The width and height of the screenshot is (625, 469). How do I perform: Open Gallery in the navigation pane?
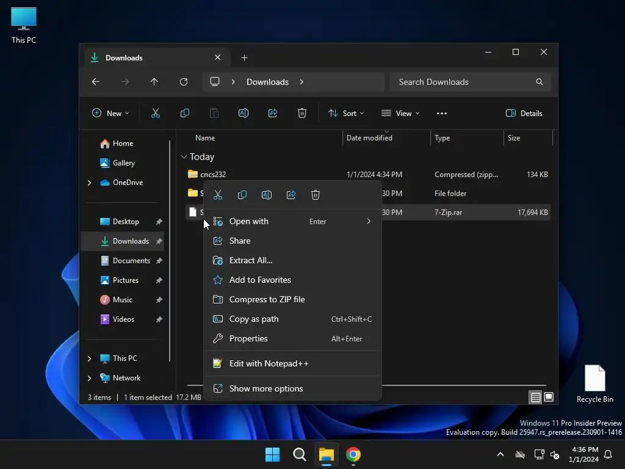pos(123,163)
